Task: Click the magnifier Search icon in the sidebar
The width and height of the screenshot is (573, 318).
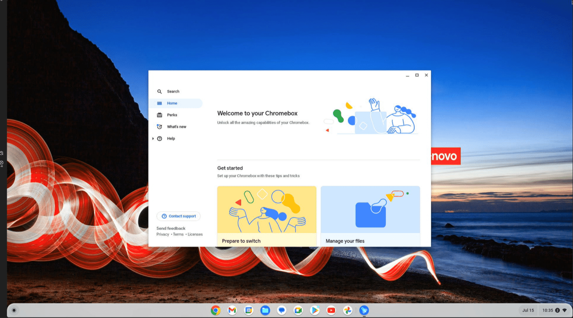Action: point(159,92)
